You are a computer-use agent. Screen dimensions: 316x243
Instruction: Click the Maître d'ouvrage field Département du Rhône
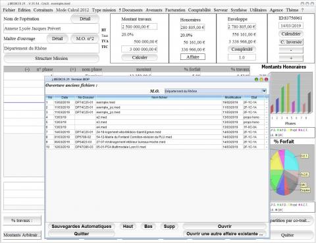[x=51, y=48]
